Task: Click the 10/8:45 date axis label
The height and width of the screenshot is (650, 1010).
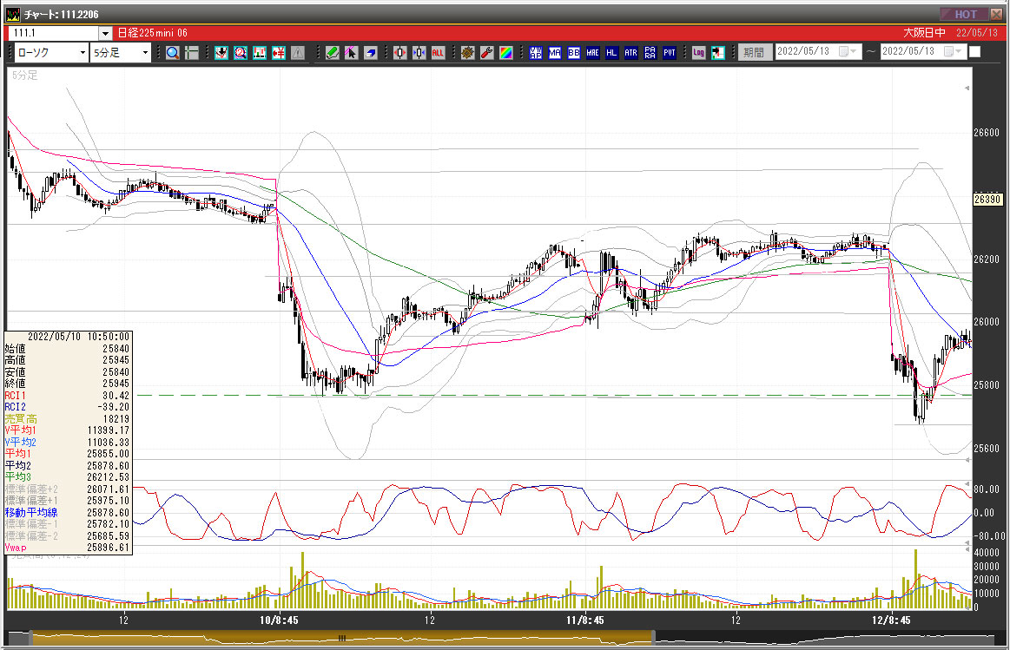Action: 279,620
